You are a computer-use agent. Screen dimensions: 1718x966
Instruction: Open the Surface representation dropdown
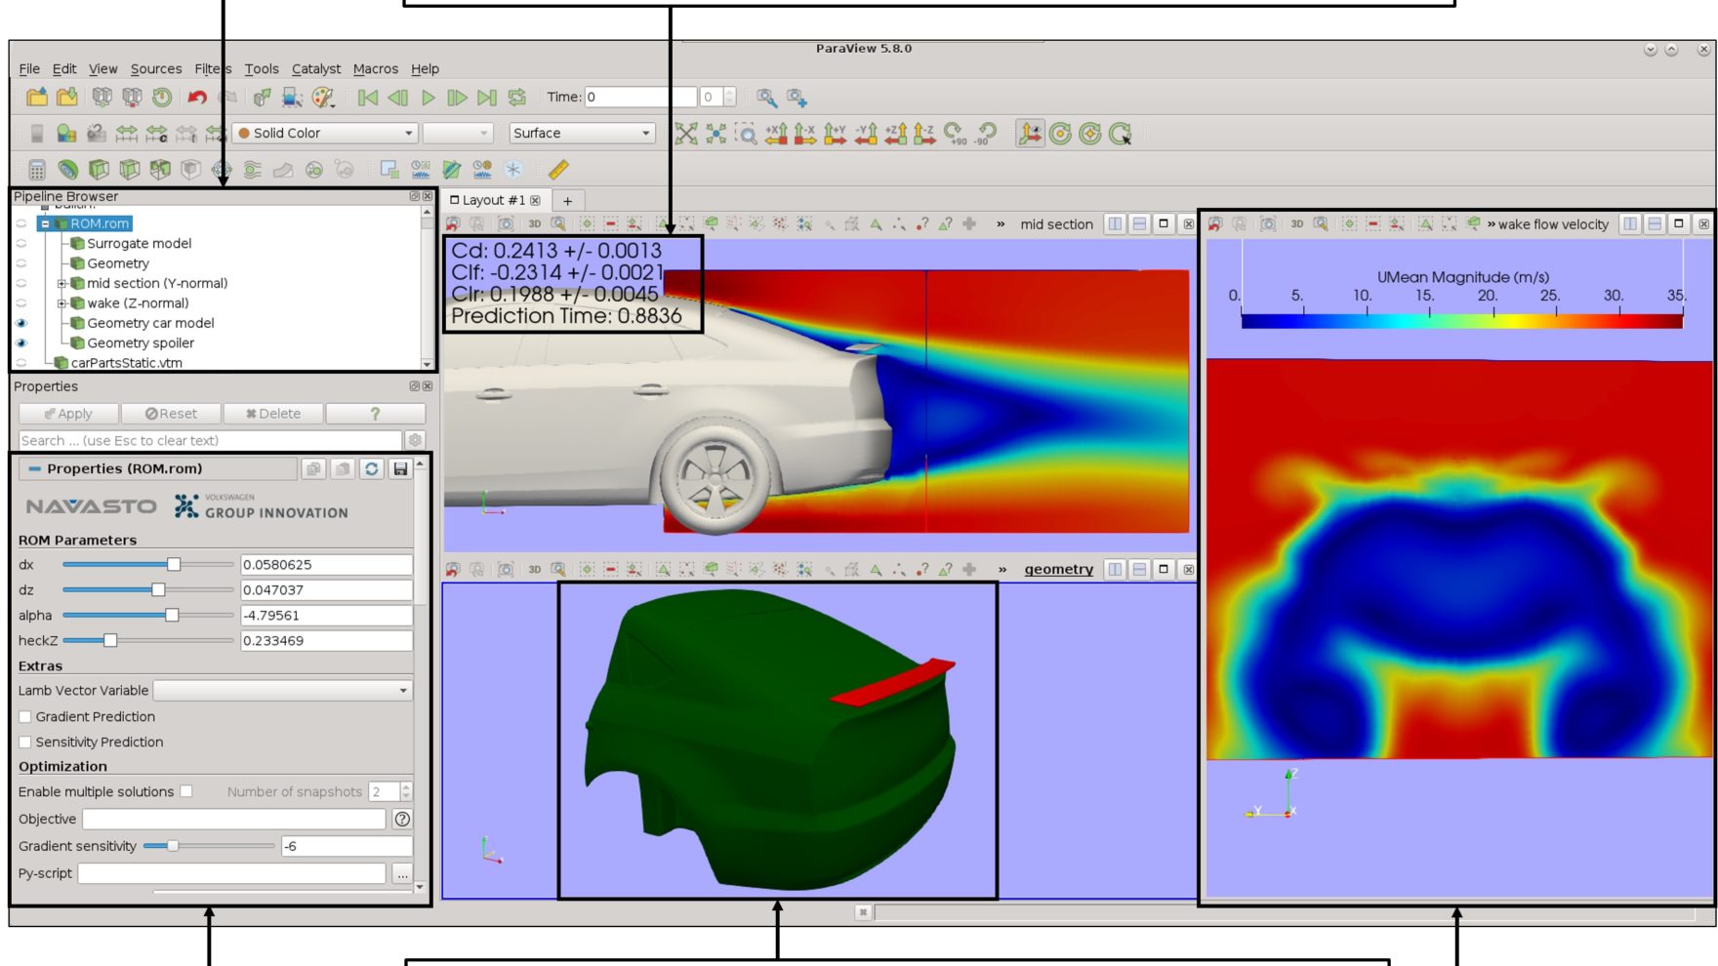(x=582, y=133)
